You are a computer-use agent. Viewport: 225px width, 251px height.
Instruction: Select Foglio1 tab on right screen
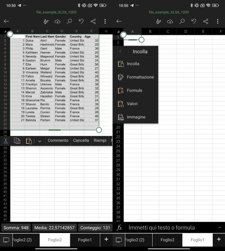click(197, 240)
